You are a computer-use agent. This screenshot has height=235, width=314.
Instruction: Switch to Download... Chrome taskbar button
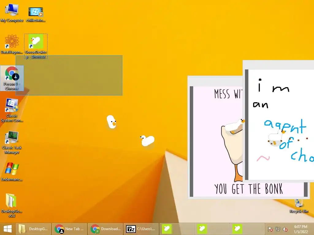click(x=105, y=229)
